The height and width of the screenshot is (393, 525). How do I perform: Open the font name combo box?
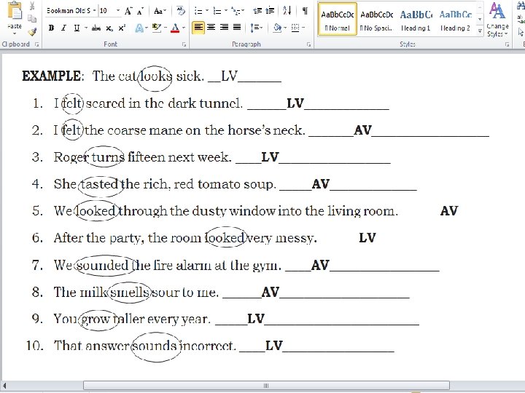tap(71, 11)
